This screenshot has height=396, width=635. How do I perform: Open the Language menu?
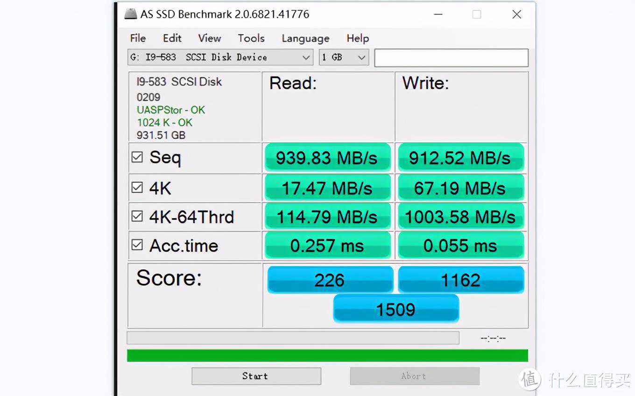point(305,38)
